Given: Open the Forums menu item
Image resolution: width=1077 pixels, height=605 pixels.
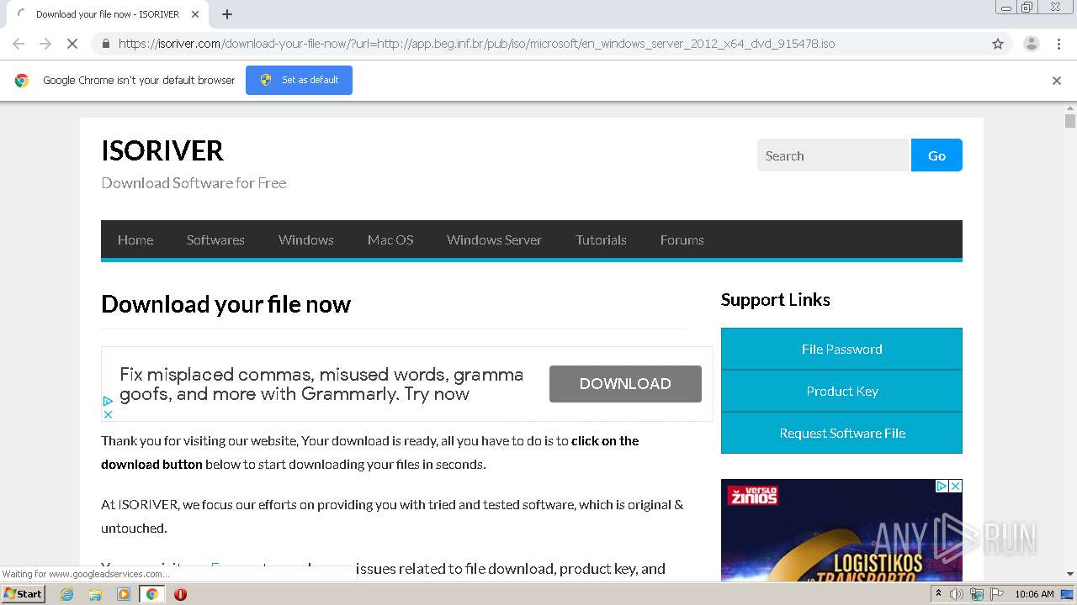Looking at the screenshot, I should (x=682, y=239).
